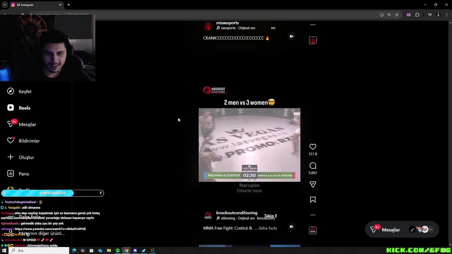The image size is (452, 254).
Task: Open the Windows Start menu
Action: click(x=4, y=250)
